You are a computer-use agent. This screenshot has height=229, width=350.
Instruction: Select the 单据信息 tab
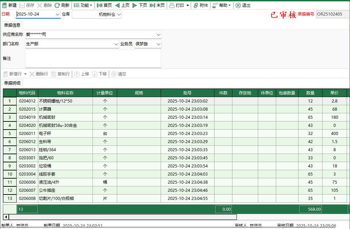click(x=12, y=25)
